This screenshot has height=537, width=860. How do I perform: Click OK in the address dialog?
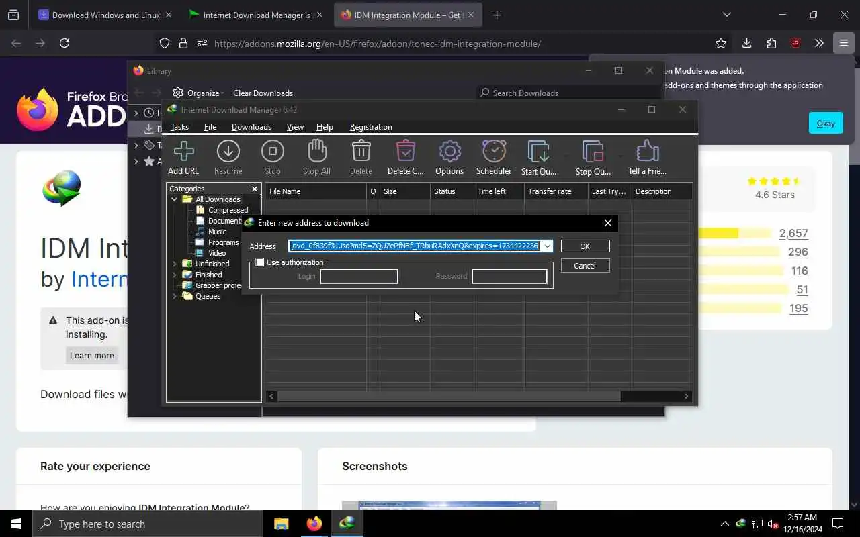point(585,246)
